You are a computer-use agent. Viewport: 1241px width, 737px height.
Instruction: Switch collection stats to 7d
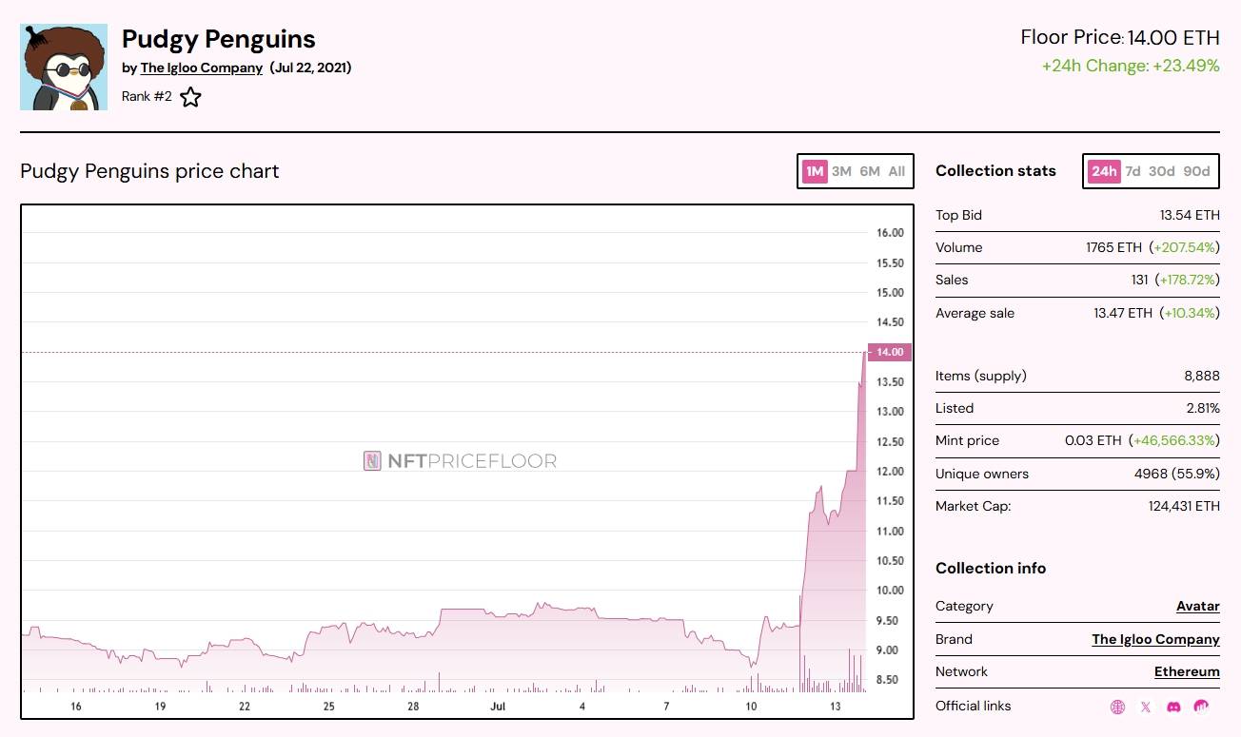1133,172
